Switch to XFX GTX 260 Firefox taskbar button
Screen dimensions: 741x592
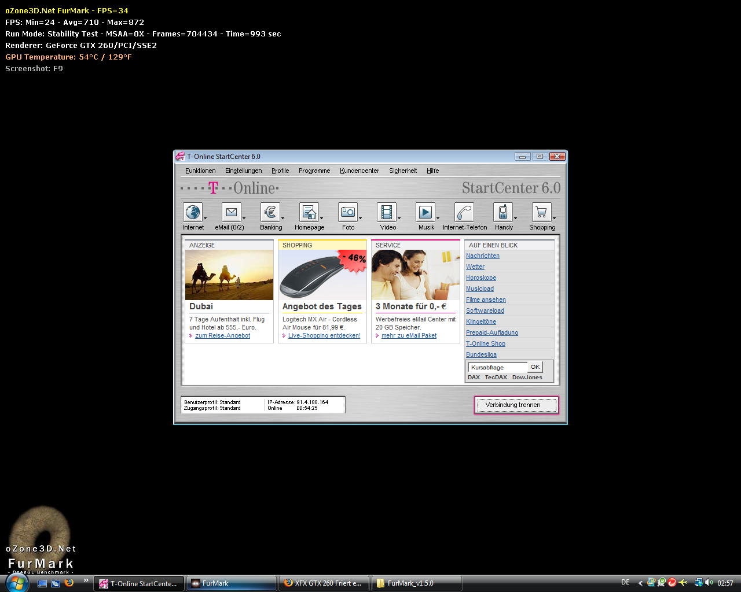pyautogui.click(x=324, y=583)
